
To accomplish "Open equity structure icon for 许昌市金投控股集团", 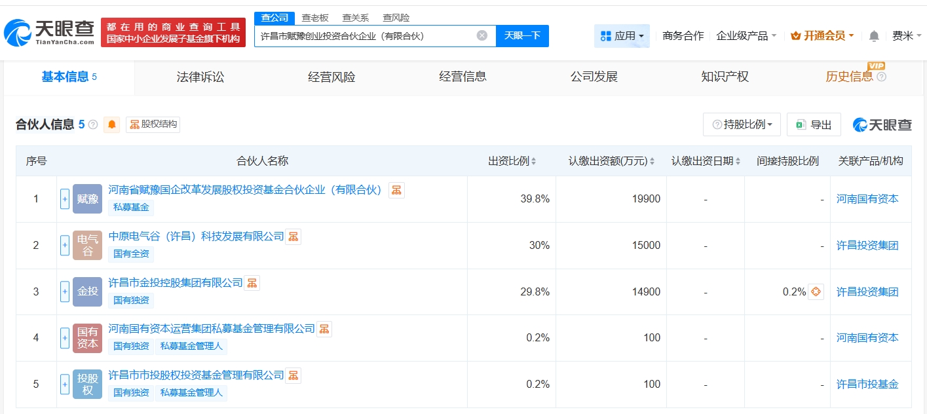I will tap(252, 283).
